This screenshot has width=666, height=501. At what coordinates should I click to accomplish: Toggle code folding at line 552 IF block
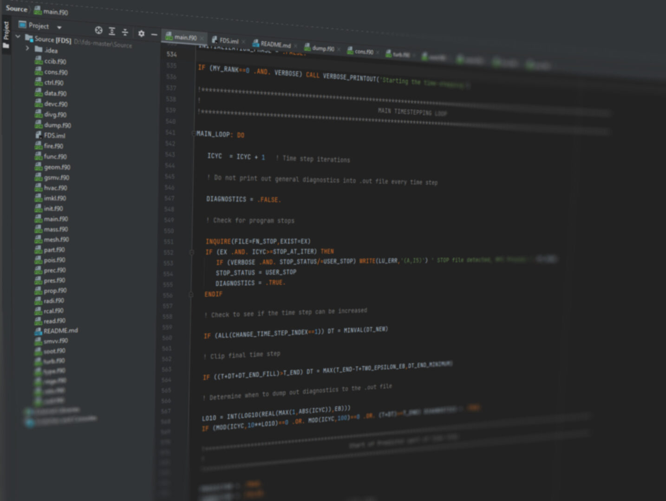tap(191, 252)
